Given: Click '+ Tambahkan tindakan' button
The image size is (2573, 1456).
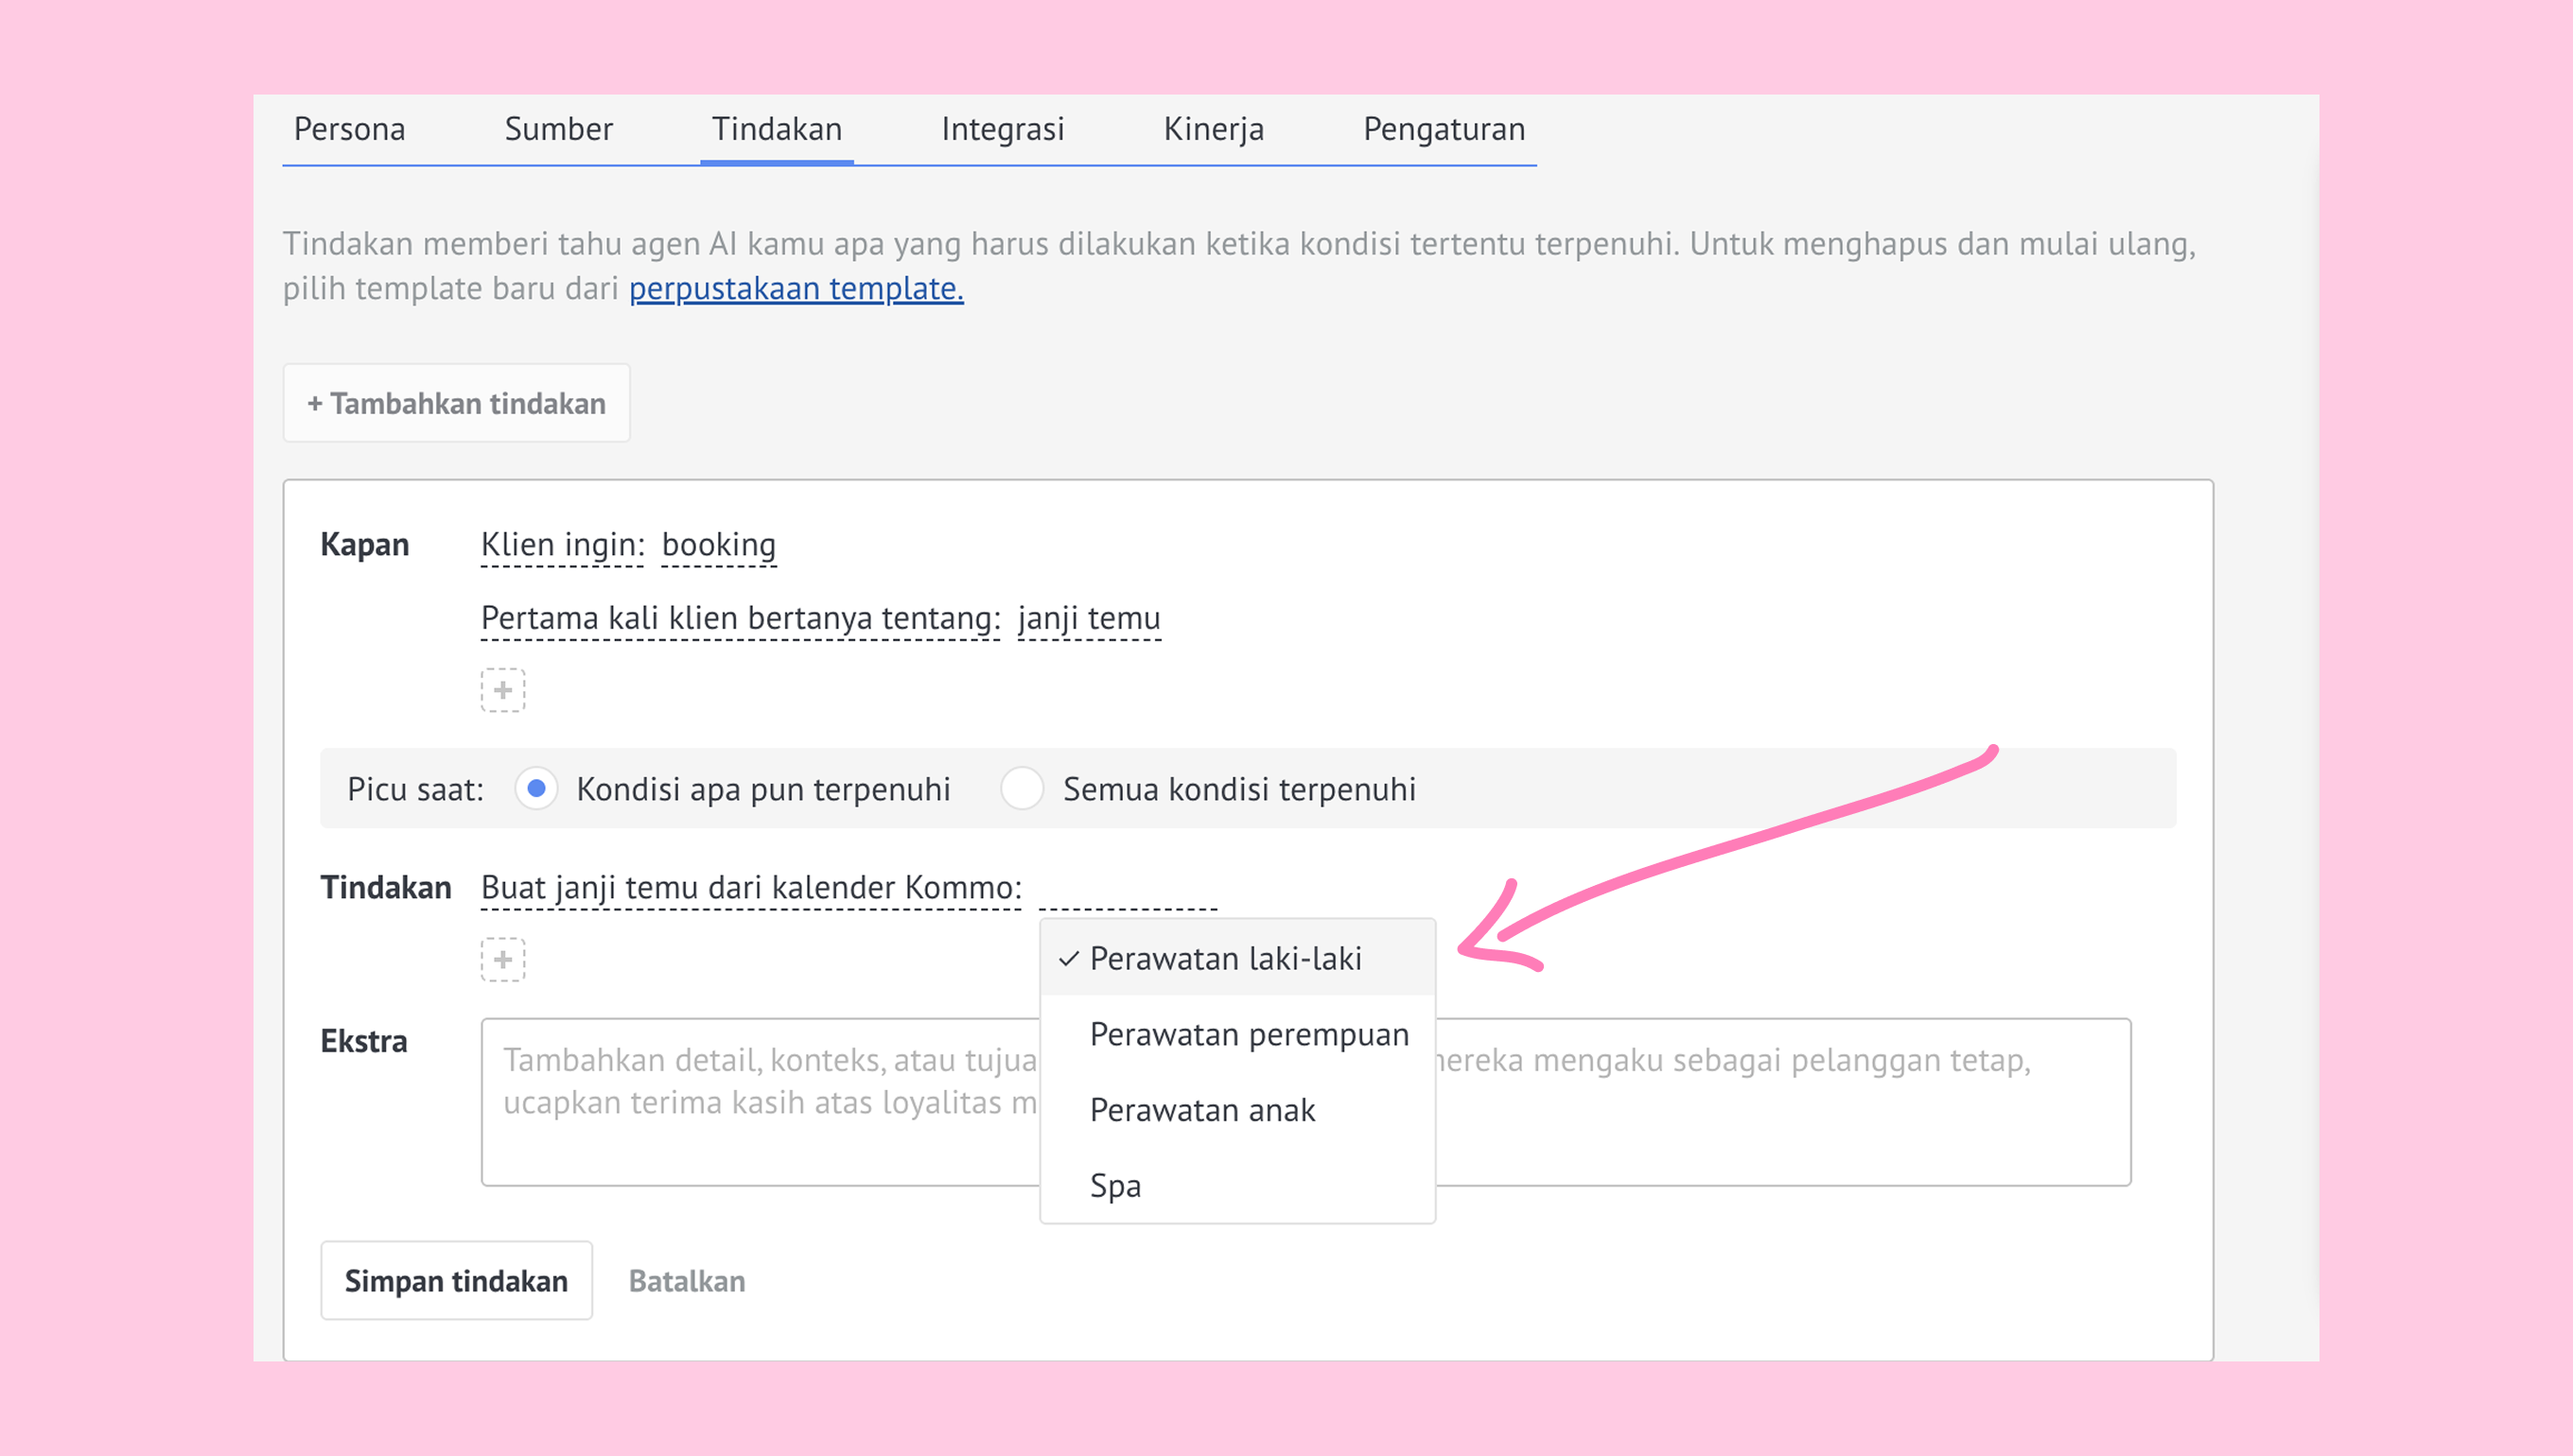Looking at the screenshot, I should (x=456, y=403).
